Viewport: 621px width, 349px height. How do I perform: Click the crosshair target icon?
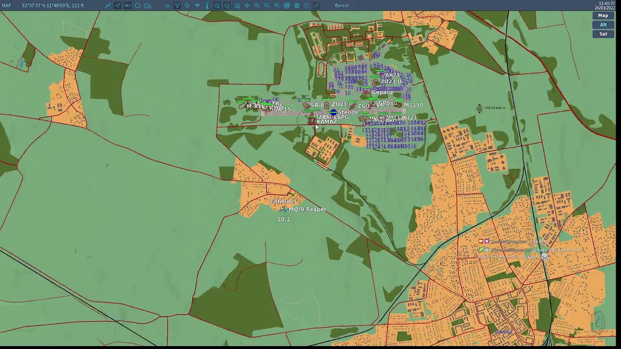[187, 6]
